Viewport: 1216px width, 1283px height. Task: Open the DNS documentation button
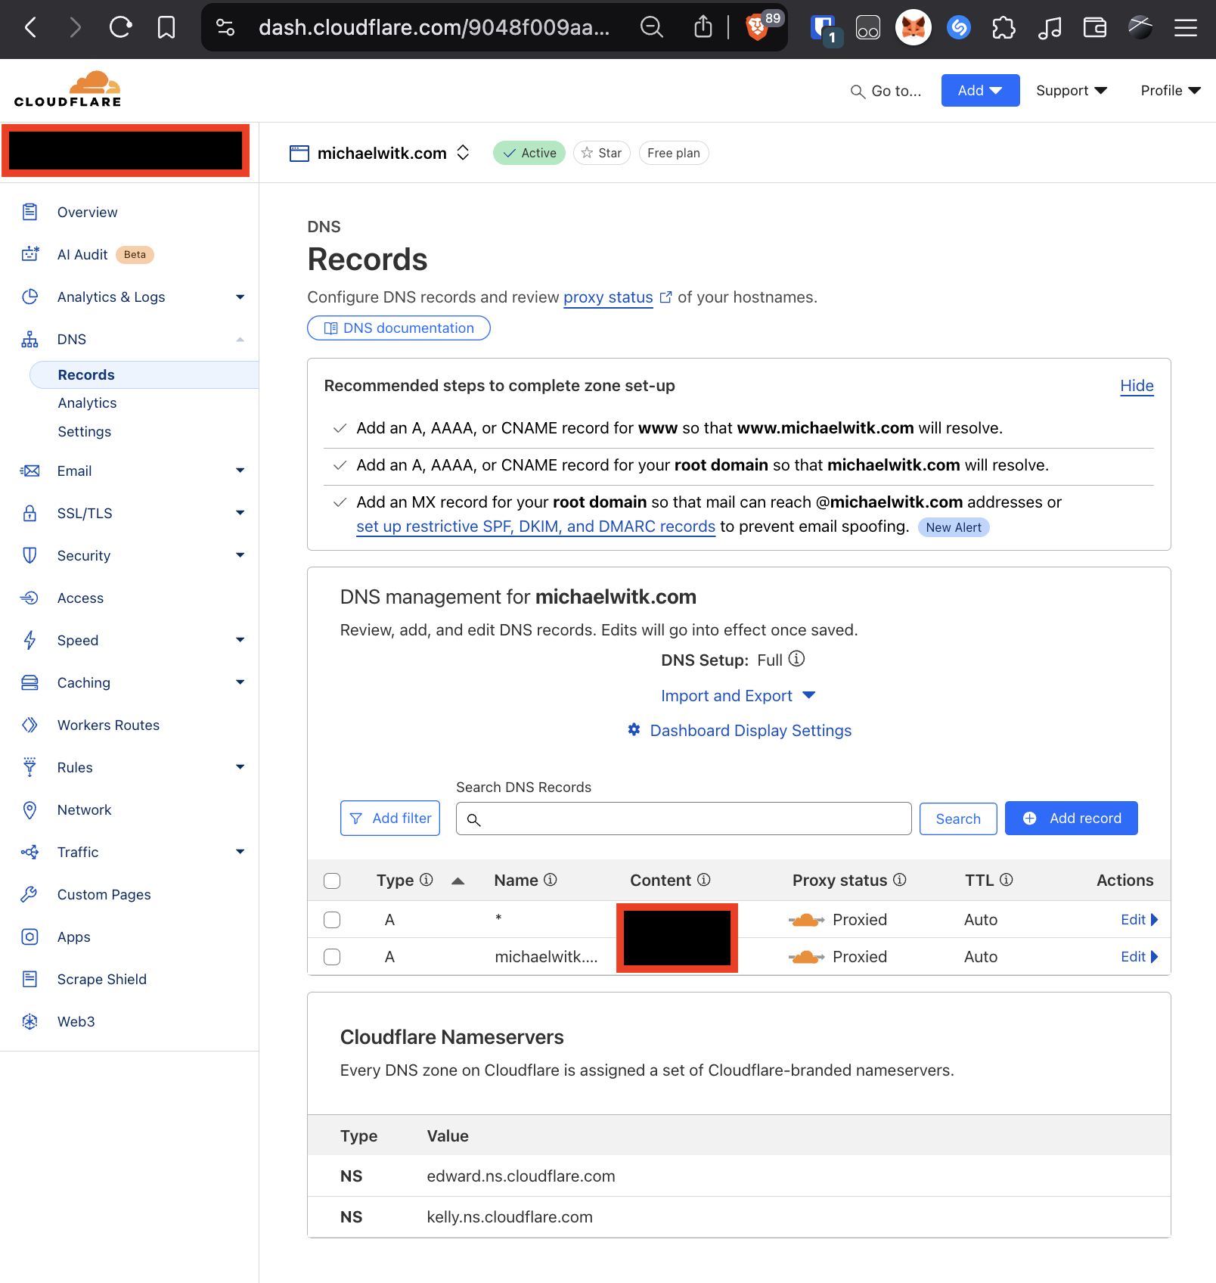click(399, 328)
